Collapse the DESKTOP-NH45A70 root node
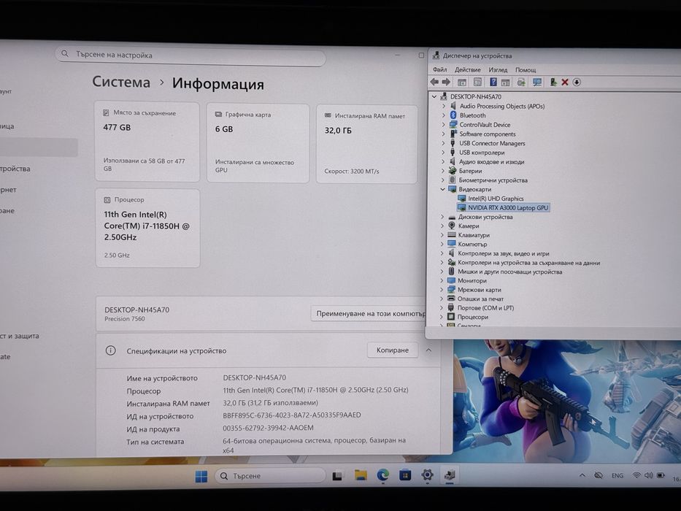The width and height of the screenshot is (681, 511). click(434, 96)
